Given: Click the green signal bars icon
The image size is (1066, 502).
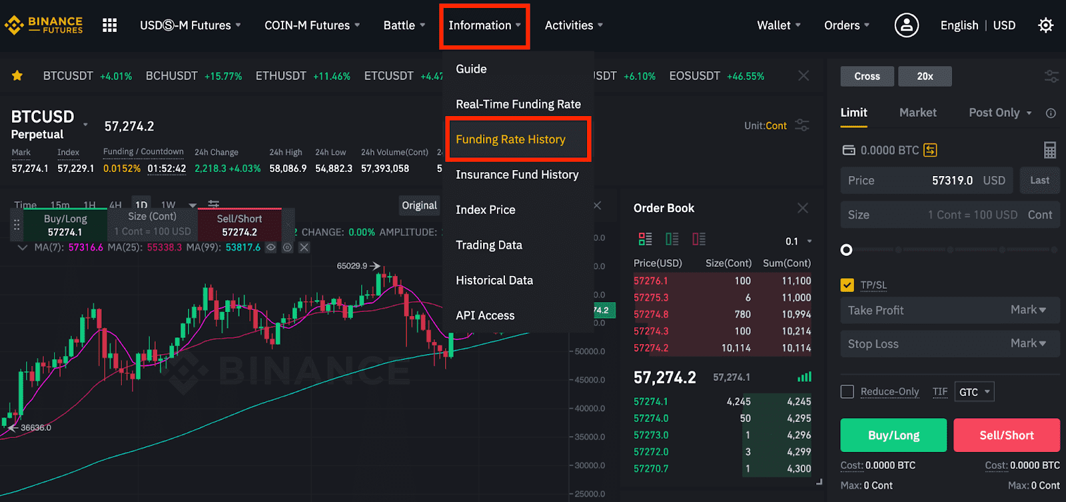Looking at the screenshot, I should tap(805, 377).
